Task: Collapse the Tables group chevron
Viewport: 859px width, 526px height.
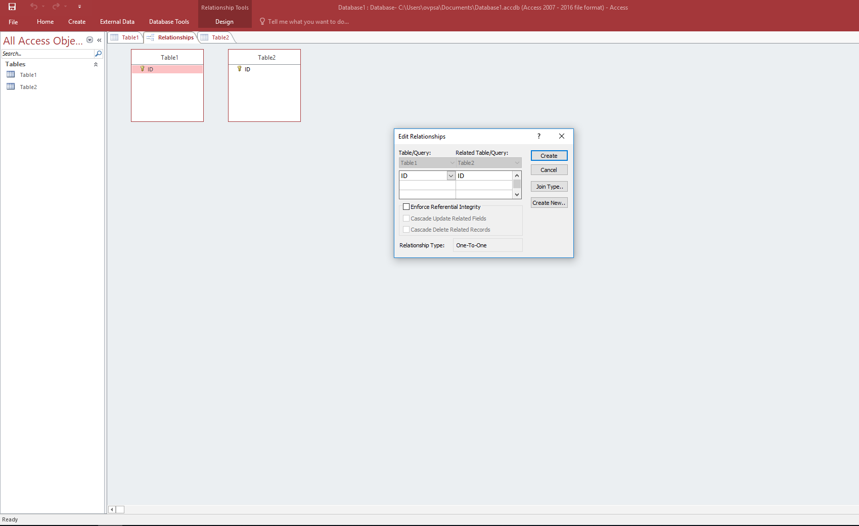Action: click(x=96, y=64)
